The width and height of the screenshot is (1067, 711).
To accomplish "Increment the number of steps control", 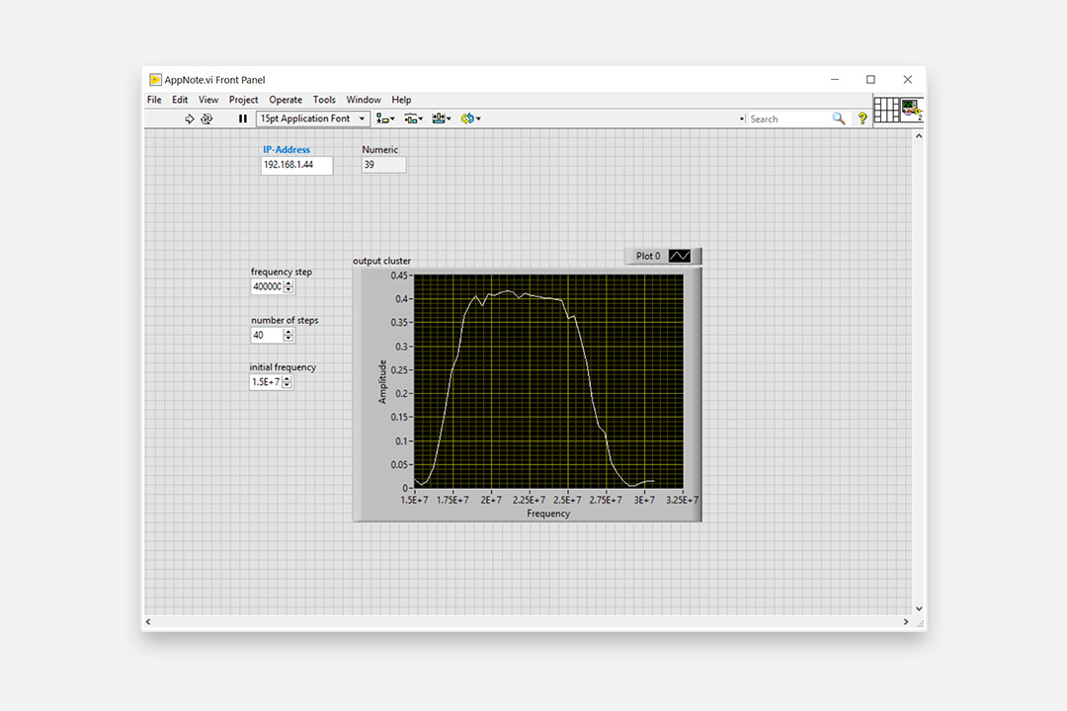I will tap(287, 330).
